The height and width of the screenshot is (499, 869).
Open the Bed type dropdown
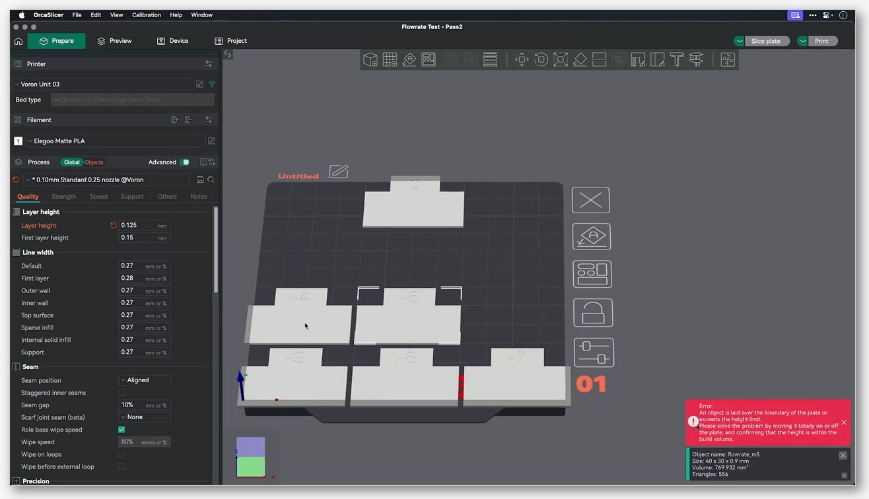coord(133,100)
